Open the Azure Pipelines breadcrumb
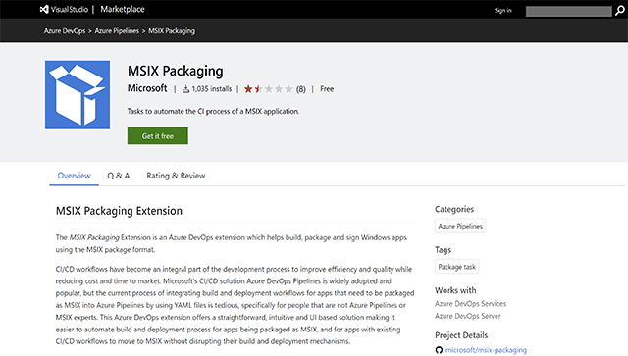This screenshot has height=356, width=628. (117, 30)
